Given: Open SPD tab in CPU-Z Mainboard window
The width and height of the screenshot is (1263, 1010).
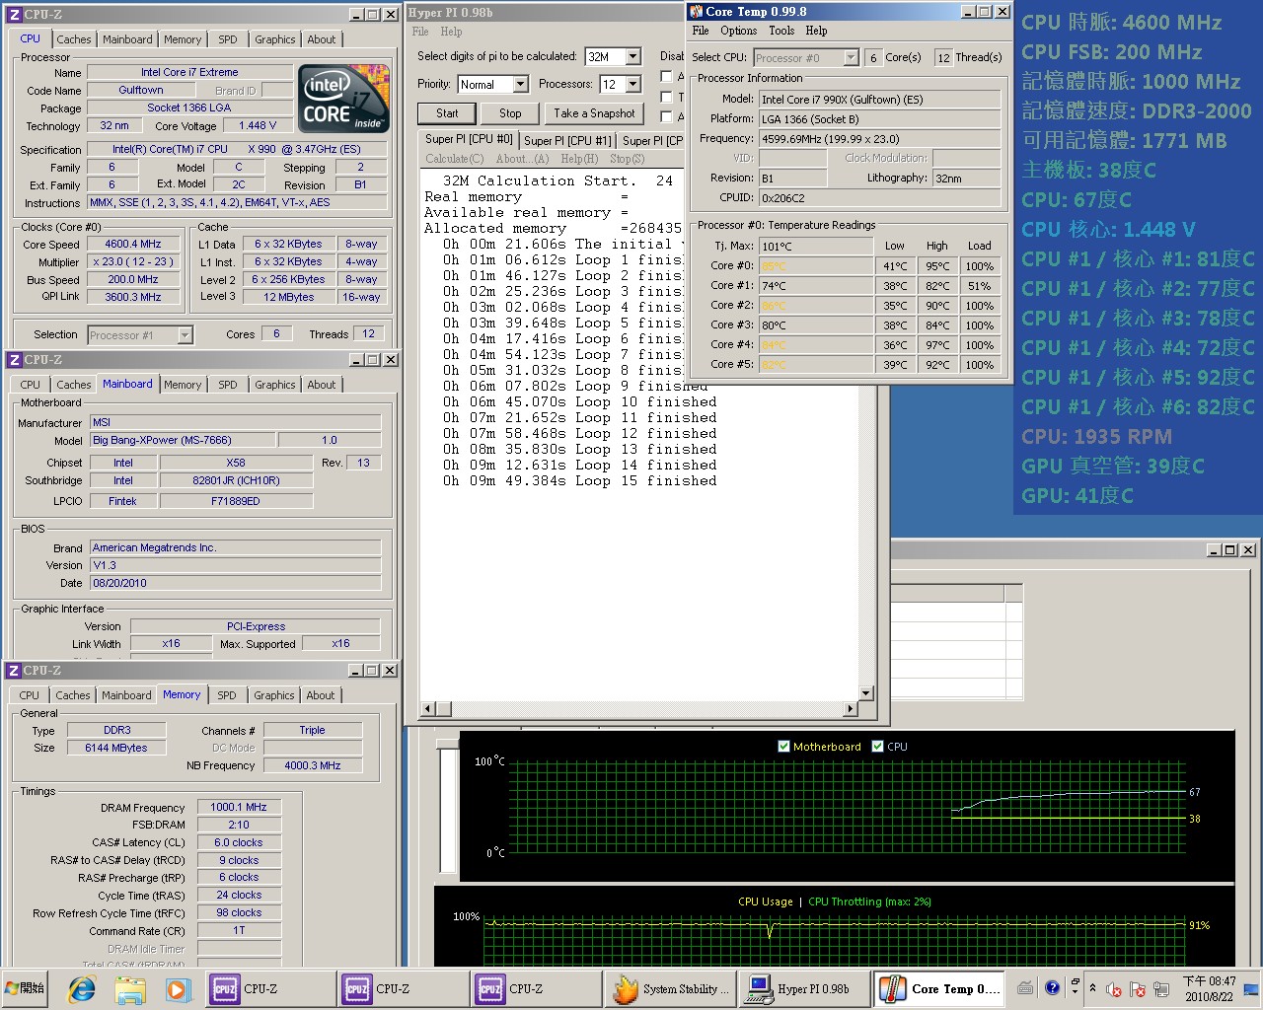Looking at the screenshot, I should (x=228, y=385).
